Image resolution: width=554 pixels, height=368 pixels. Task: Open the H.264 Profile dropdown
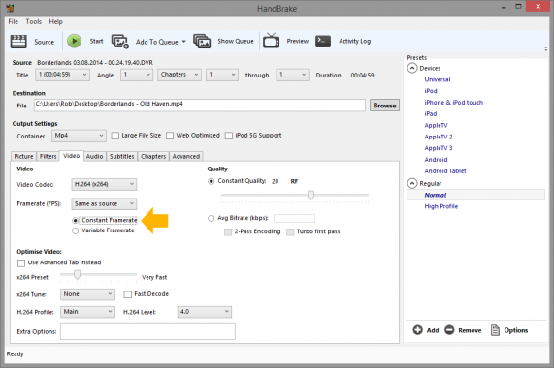87,312
